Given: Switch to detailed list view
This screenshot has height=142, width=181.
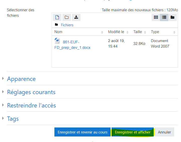Looking at the screenshot, I should [x=164, y=17].
